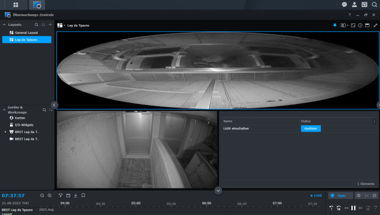Click the 06:00 mark on timeline
Viewport: 380px width, 215px height.
pos(206,203)
